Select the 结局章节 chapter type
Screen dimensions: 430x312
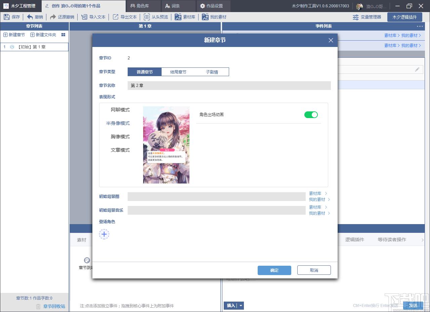point(178,72)
